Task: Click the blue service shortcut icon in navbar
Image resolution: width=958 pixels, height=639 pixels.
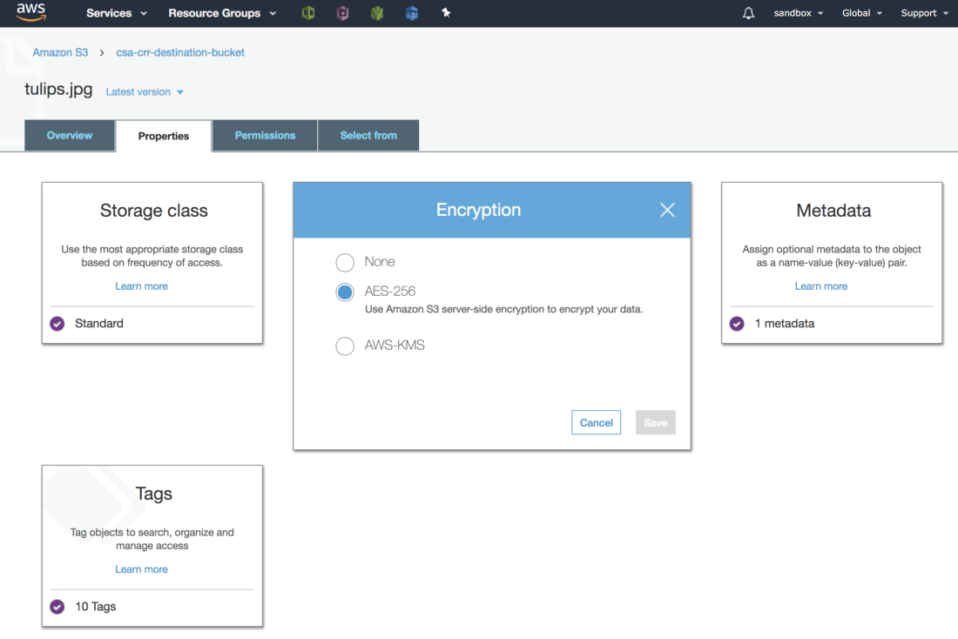Action: click(411, 13)
